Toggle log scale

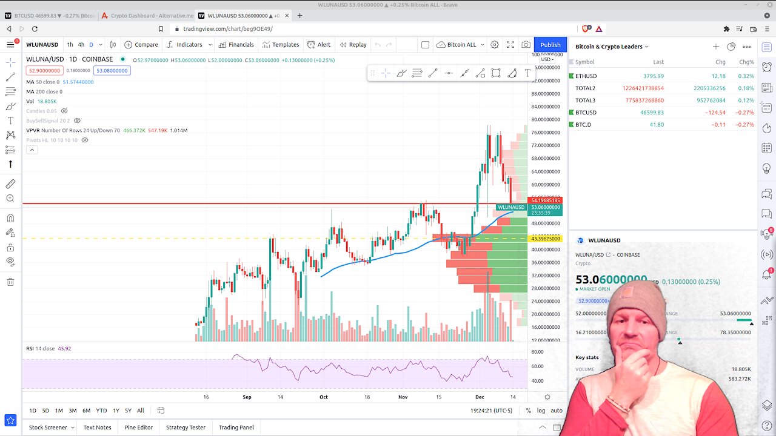pyautogui.click(x=541, y=411)
